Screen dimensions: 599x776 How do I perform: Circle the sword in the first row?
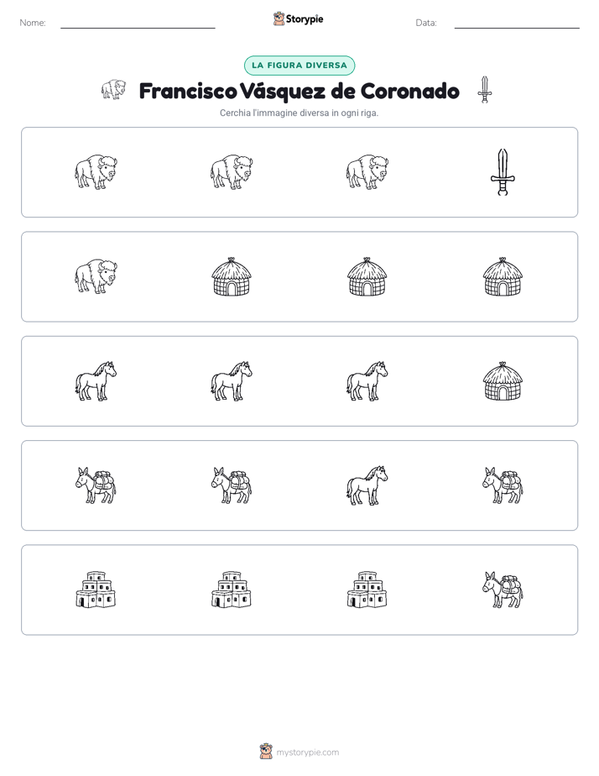coord(503,172)
